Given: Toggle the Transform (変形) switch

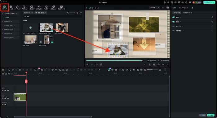Looking at the screenshot, I should click(174, 17).
